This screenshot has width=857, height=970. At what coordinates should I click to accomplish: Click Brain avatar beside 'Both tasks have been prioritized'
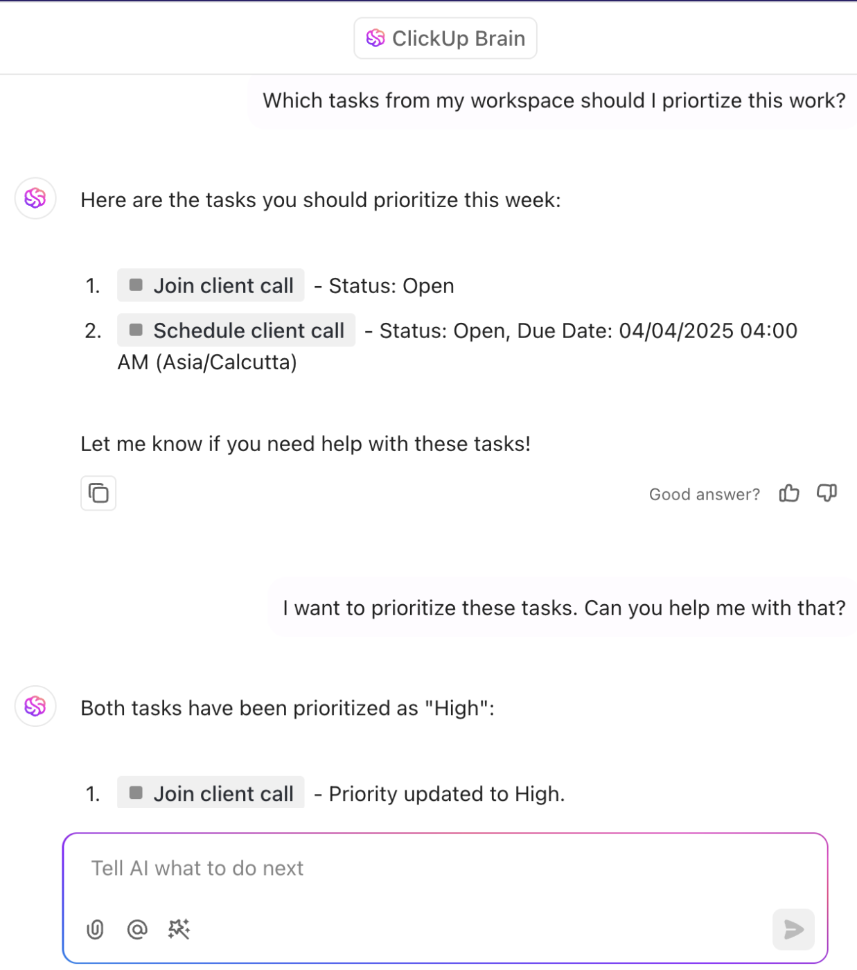coord(35,706)
